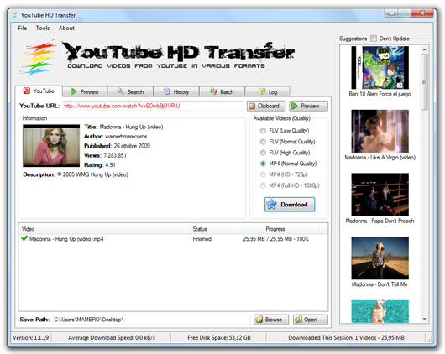Click the Batch tab icon

coord(213,91)
